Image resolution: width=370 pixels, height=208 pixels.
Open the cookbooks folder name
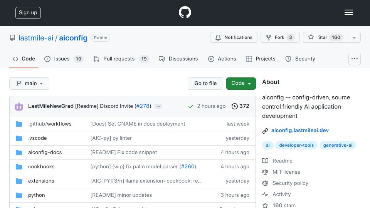[41, 166]
